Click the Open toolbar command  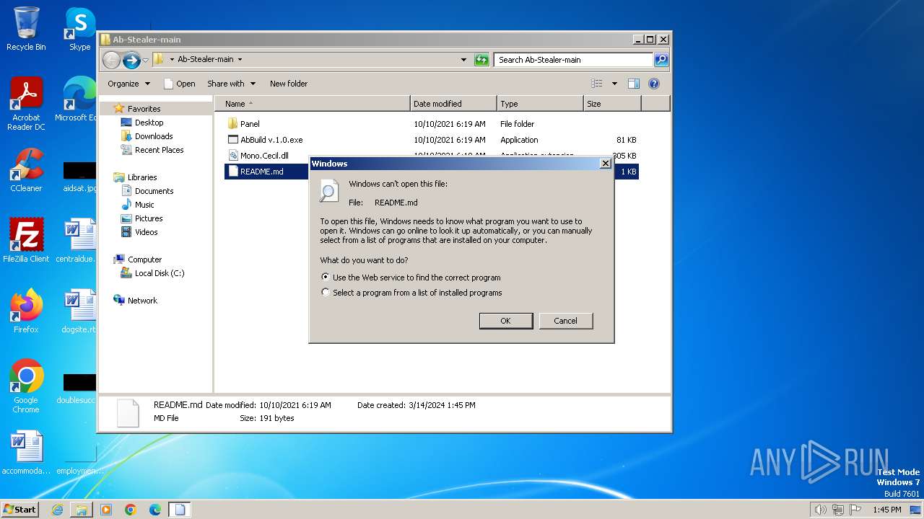[x=179, y=84]
